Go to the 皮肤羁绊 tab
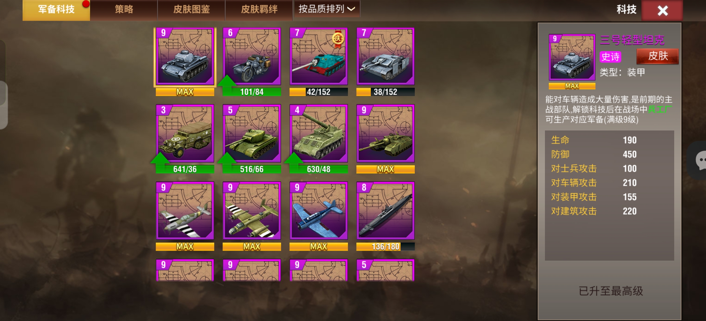Image resolution: width=706 pixels, height=321 pixels. tap(259, 10)
